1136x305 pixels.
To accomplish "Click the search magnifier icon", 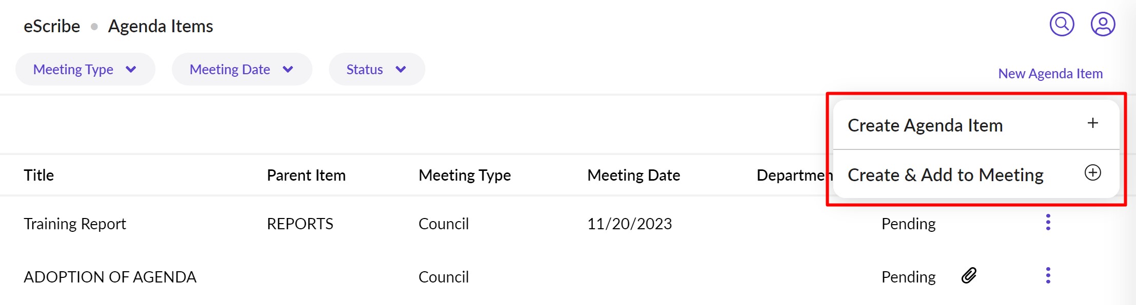I will click(x=1062, y=24).
